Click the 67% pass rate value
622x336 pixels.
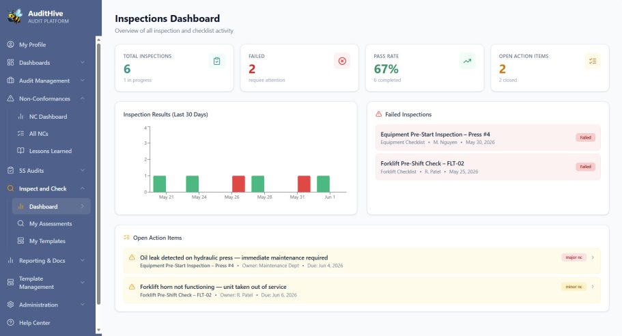point(386,69)
